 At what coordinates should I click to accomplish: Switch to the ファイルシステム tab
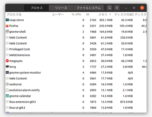tap(89, 8)
